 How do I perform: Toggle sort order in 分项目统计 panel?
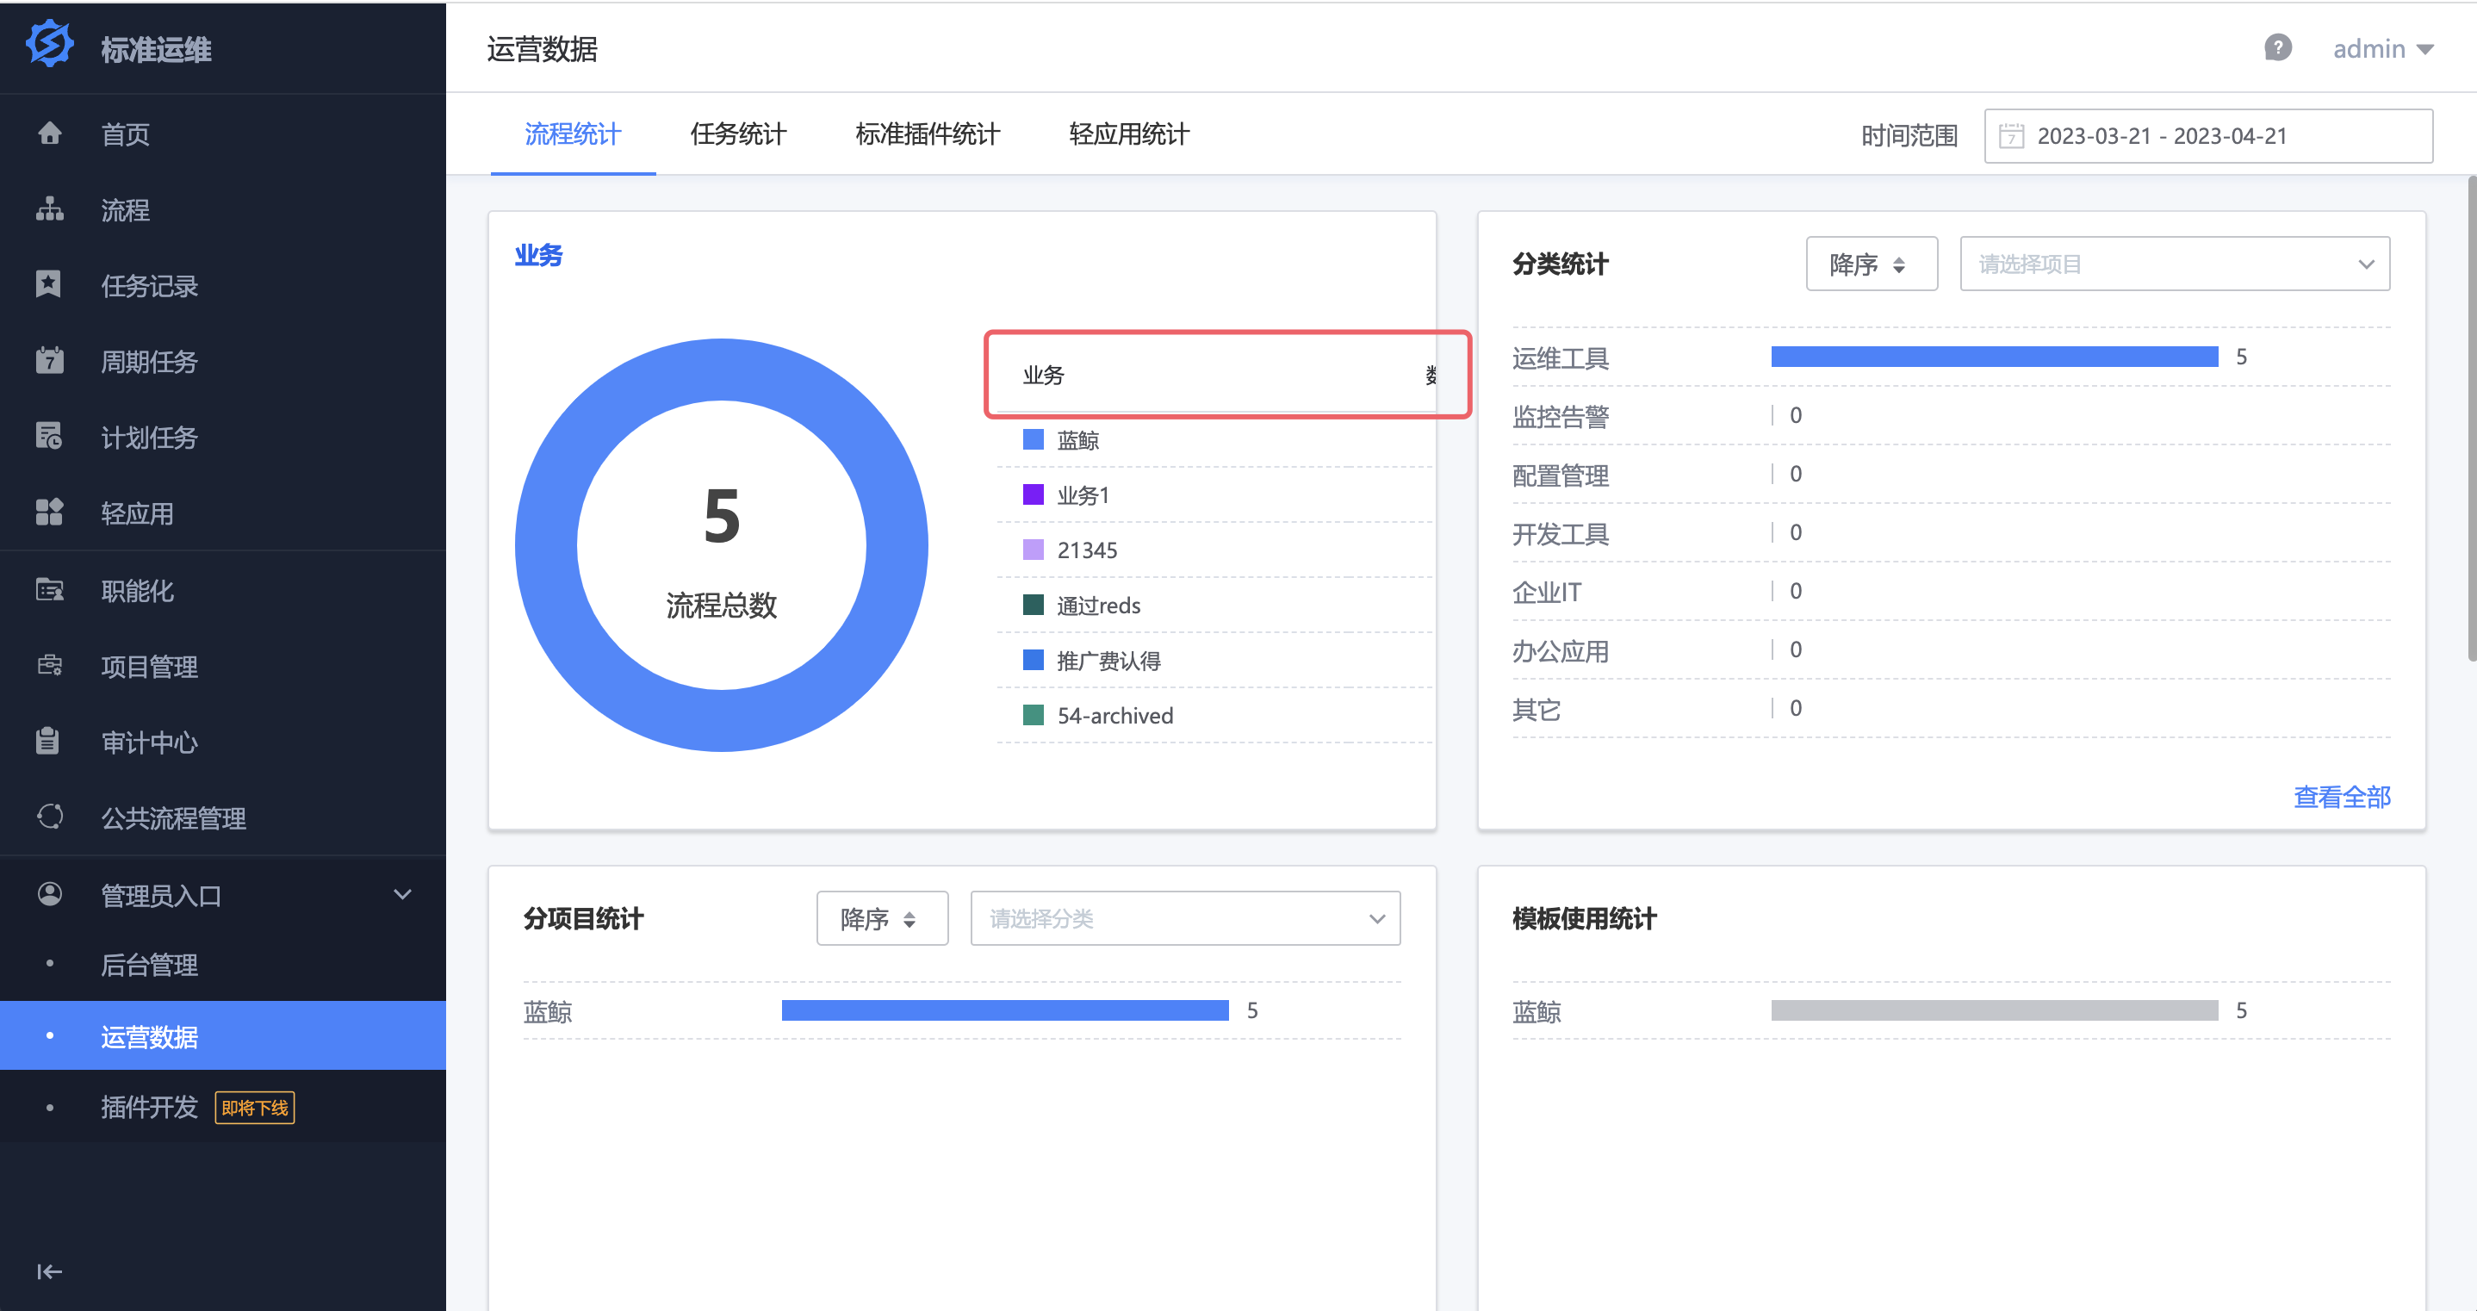pos(881,917)
